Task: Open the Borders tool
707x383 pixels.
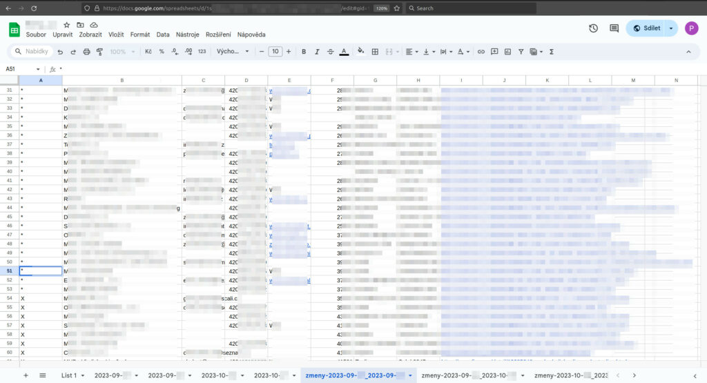Action: click(375, 52)
